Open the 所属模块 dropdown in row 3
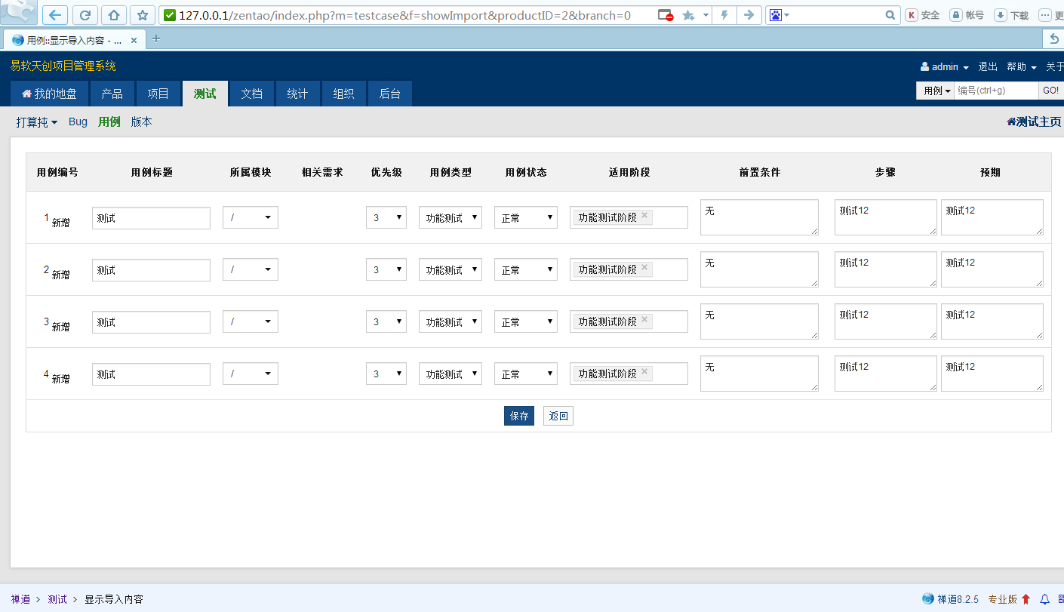The width and height of the screenshot is (1064, 612). pyautogui.click(x=251, y=321)
